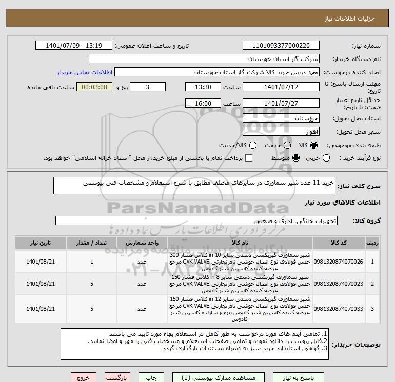Click the delivery province field خوزستان

point(281,118)
